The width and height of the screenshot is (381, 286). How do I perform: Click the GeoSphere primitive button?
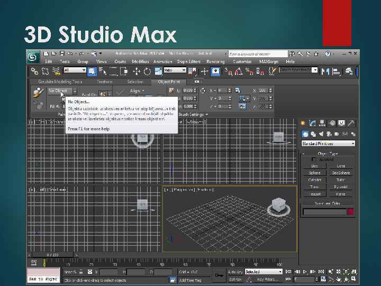click(x=341, y=173)
